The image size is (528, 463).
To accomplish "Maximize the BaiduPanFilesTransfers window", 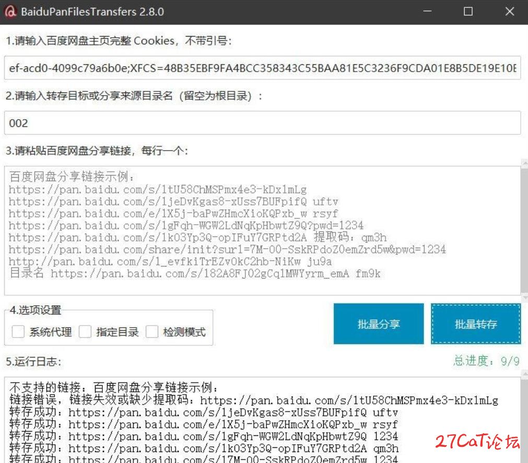I will tap(468, 11).
